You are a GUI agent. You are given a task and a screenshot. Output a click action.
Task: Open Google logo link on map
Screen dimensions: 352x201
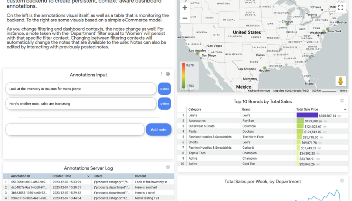(x=187, y=89)
